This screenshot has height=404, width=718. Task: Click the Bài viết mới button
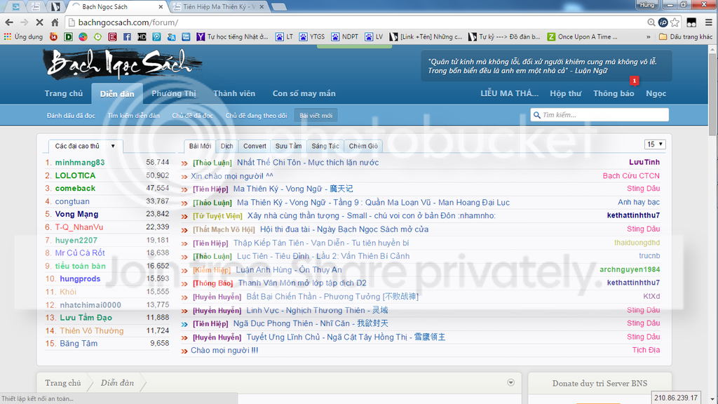[x=316, y=115]
